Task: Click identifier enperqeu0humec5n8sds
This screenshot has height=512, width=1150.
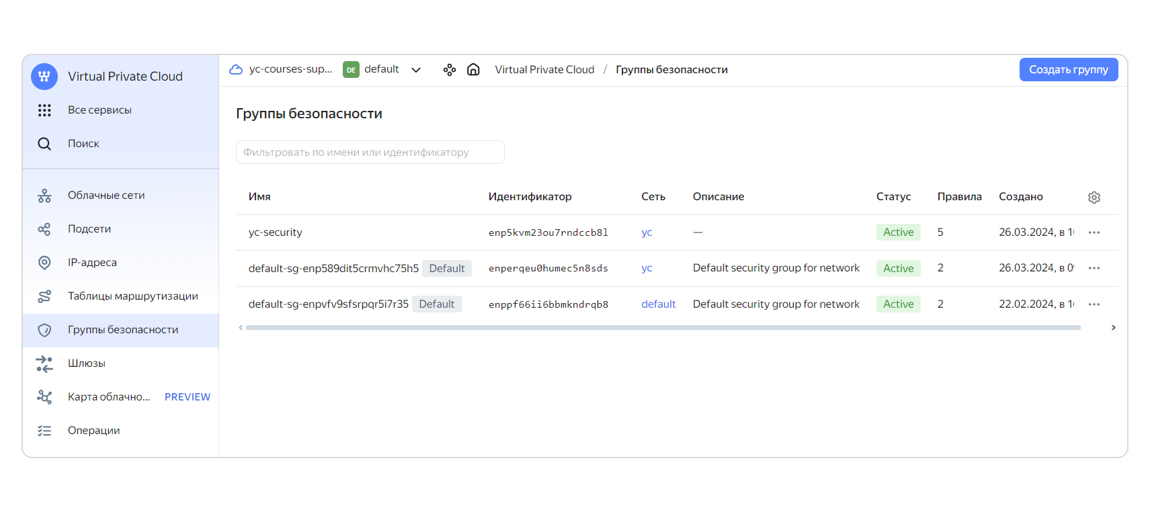Action: (x=548, y=268)
